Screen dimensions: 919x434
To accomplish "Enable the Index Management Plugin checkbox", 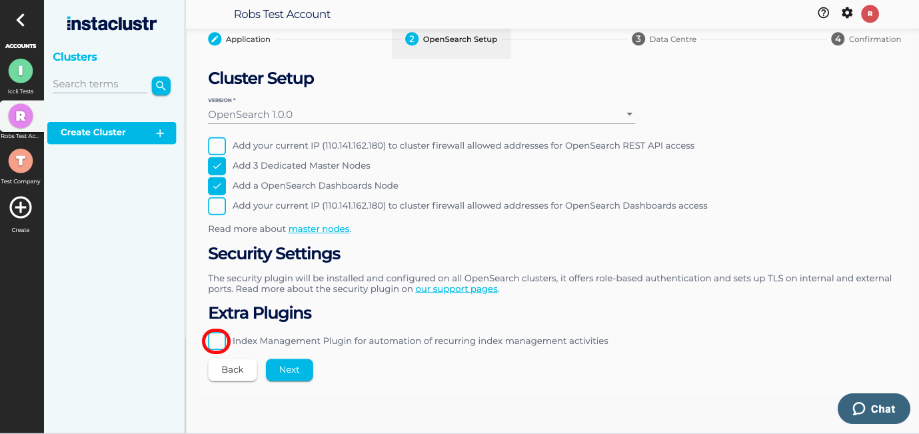I will click(x=217, y=341).
